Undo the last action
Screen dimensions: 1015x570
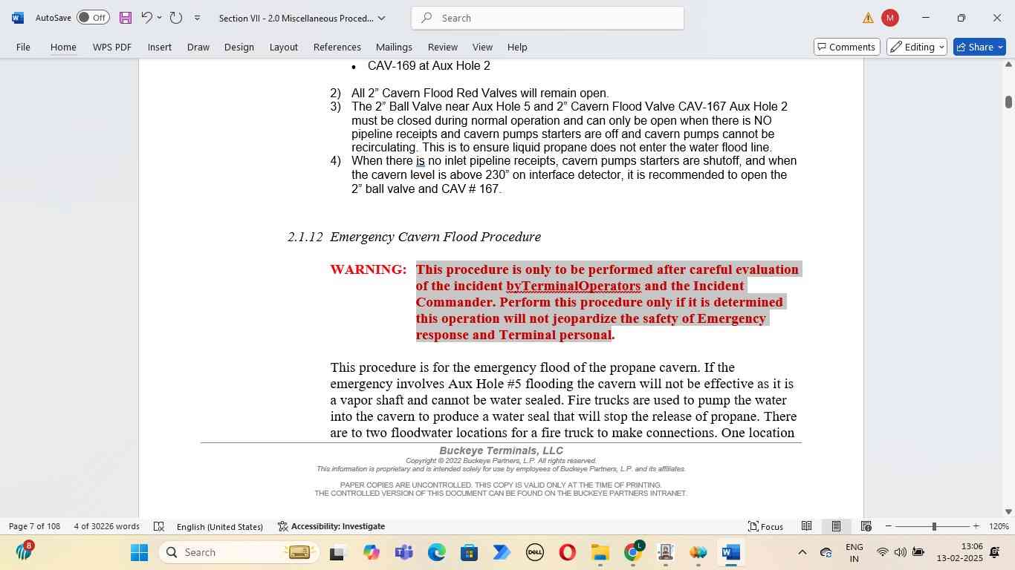[x=146, y=18]
